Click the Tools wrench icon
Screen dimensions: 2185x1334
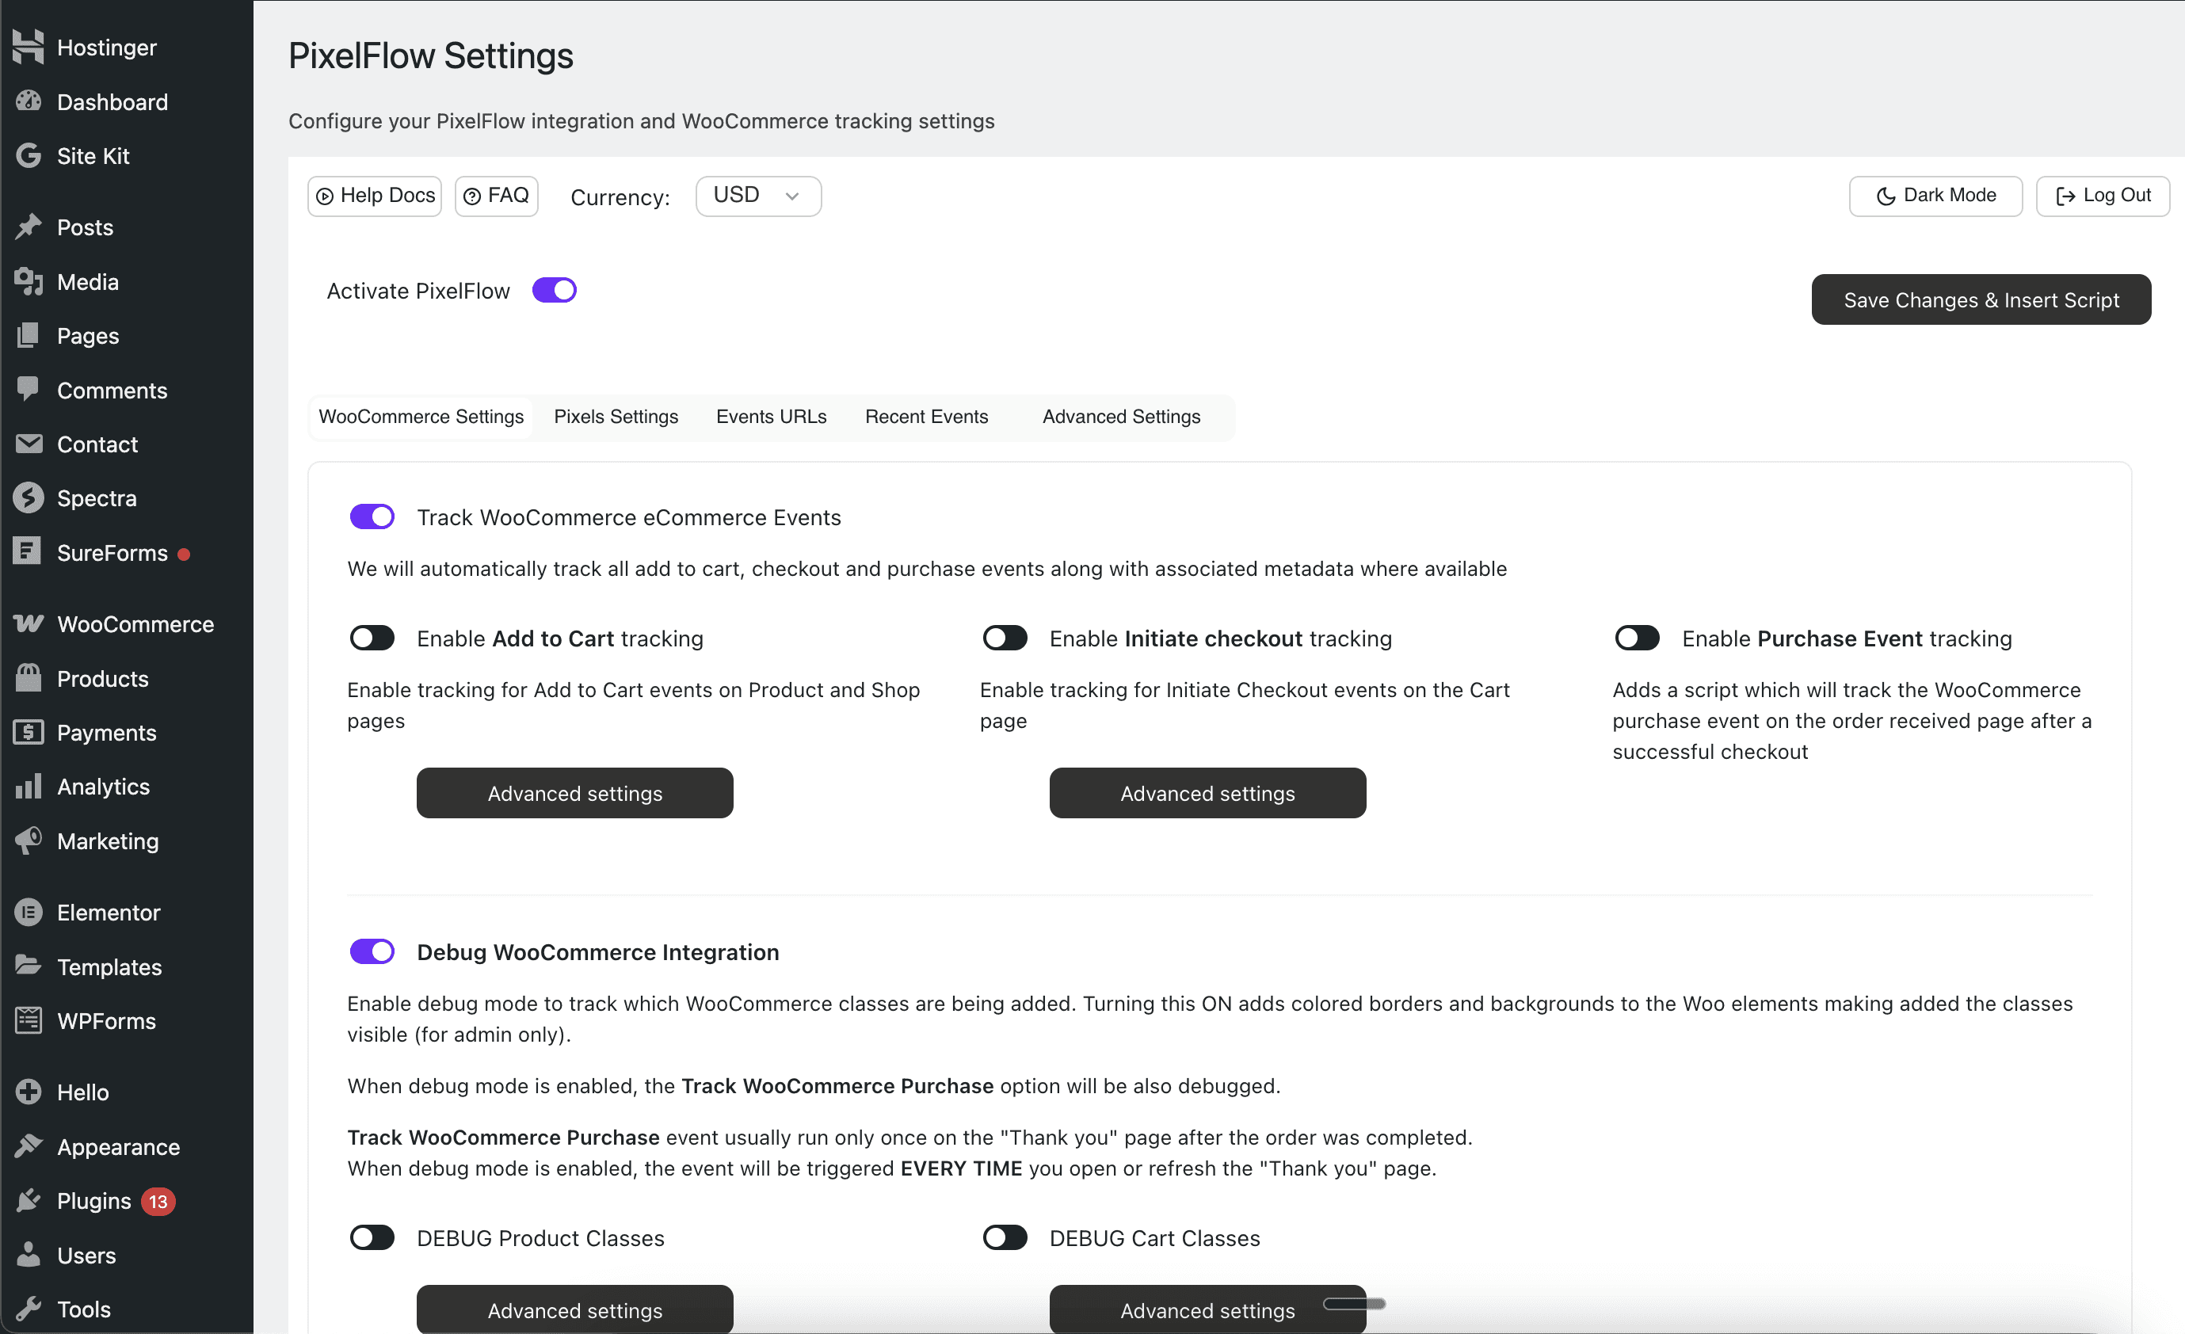[29, 1309]
